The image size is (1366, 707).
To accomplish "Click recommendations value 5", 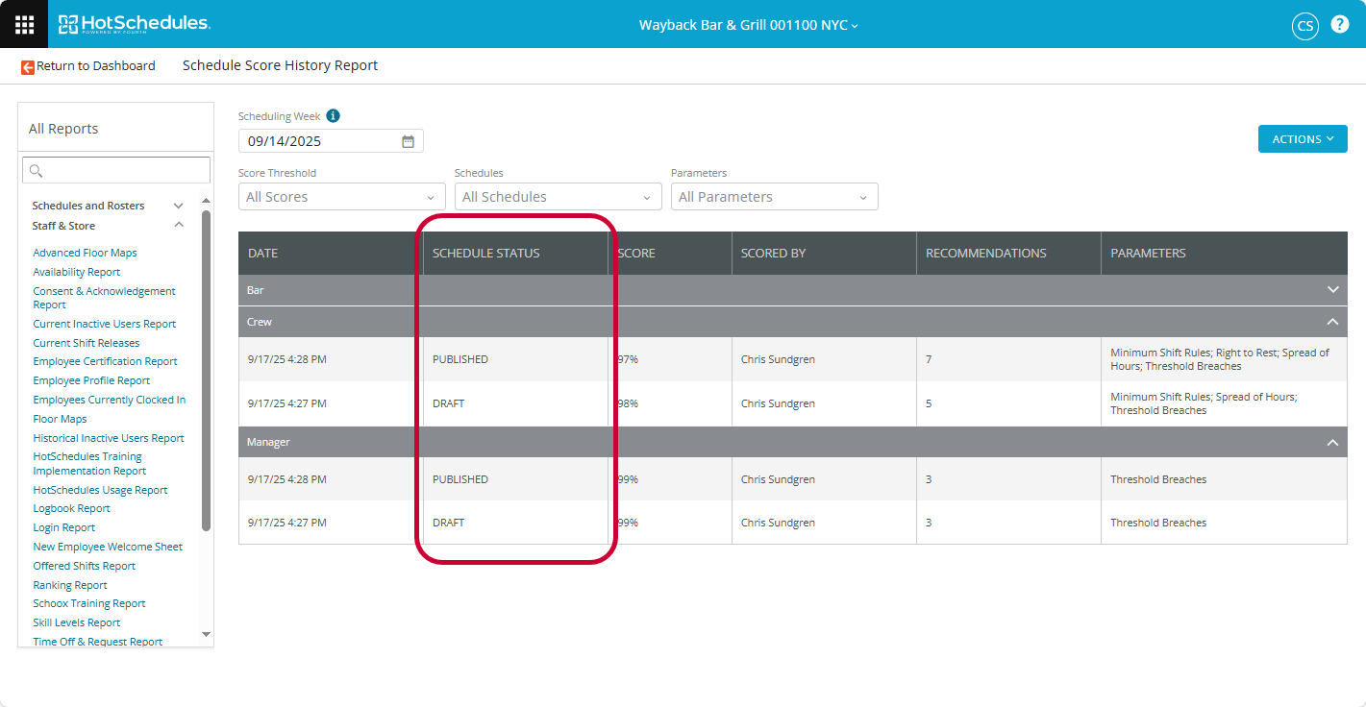I will pos(929,403).
